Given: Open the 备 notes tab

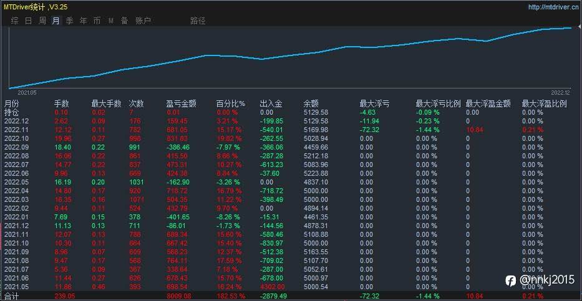Looking at the screenshot, I should click(x=124, y=21).
